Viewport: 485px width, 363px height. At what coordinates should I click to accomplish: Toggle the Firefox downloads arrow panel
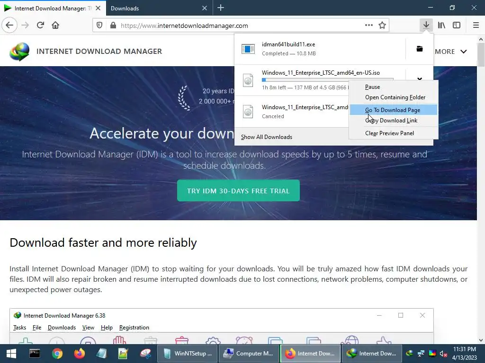[426, 25]
